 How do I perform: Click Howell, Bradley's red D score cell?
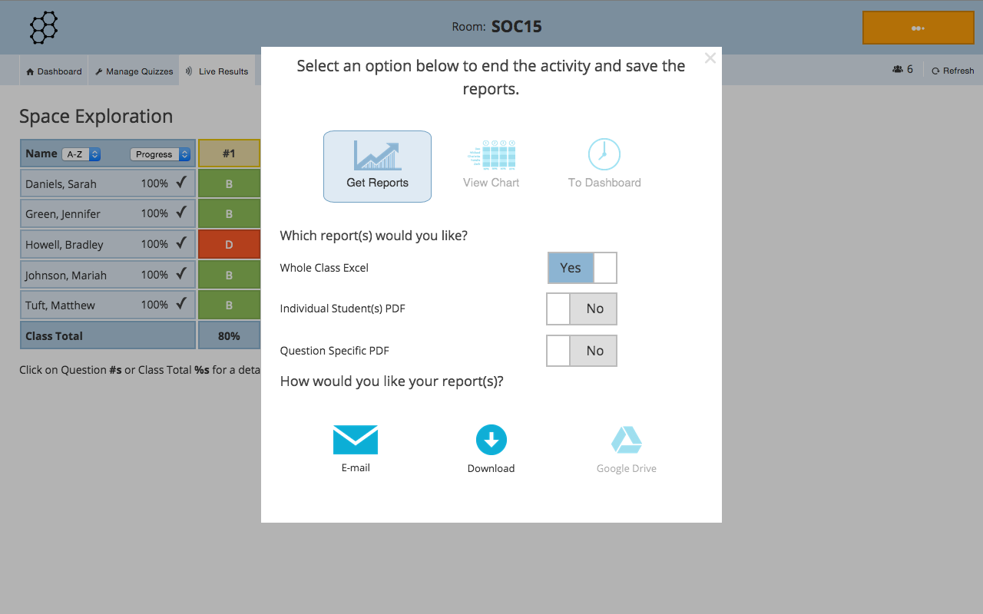click(x=229, y=243)
